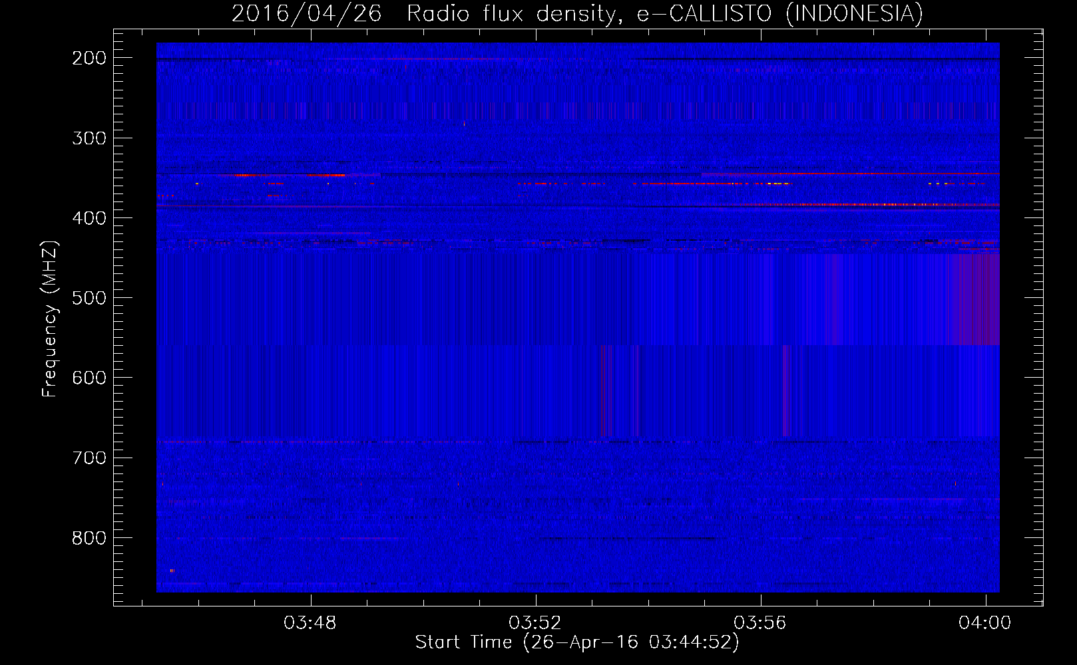
Task: Click the 500 frequency axis label
Action: point(89,298)
